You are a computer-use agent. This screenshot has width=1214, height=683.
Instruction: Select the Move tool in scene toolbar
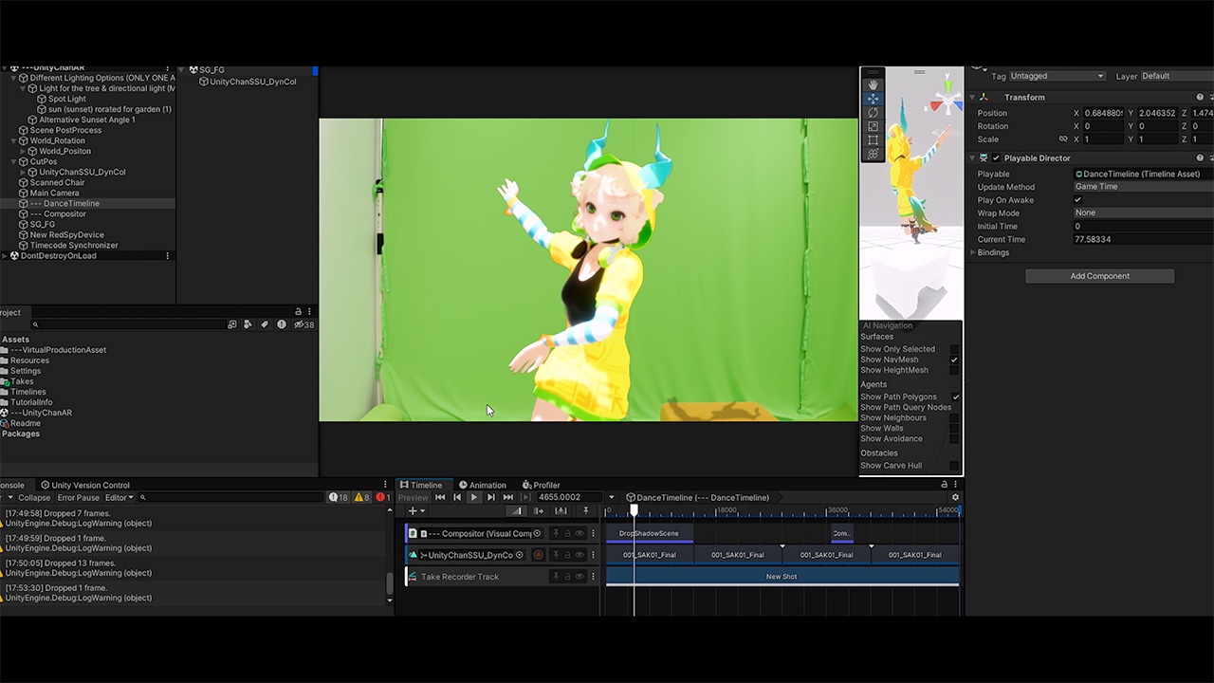(873, 99)
